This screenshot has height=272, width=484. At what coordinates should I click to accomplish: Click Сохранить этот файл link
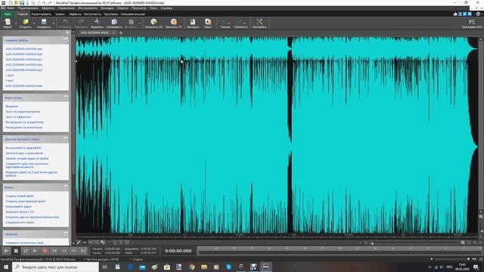point(20,223)
